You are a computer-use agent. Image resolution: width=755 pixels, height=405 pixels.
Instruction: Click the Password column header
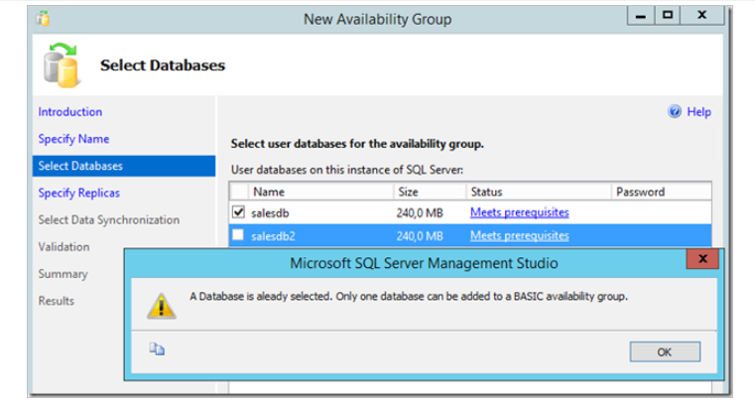[x=661, y=192]
